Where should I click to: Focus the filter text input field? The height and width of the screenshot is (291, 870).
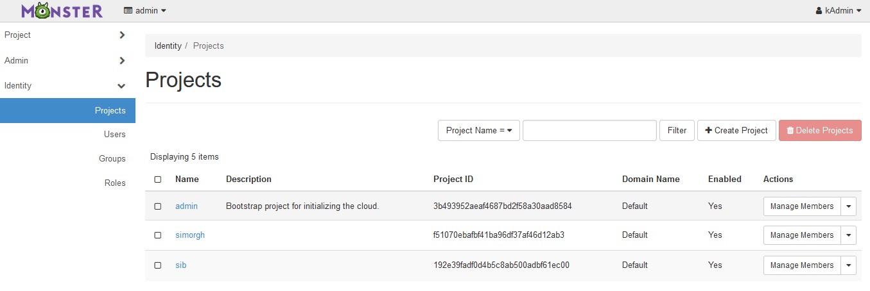click(x=589, y=131)
